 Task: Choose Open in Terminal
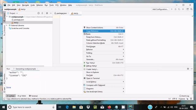point(104,78)
